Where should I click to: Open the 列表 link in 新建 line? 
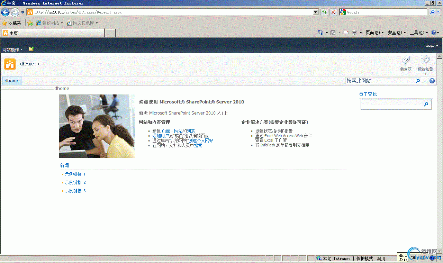(x=191, y=131)
